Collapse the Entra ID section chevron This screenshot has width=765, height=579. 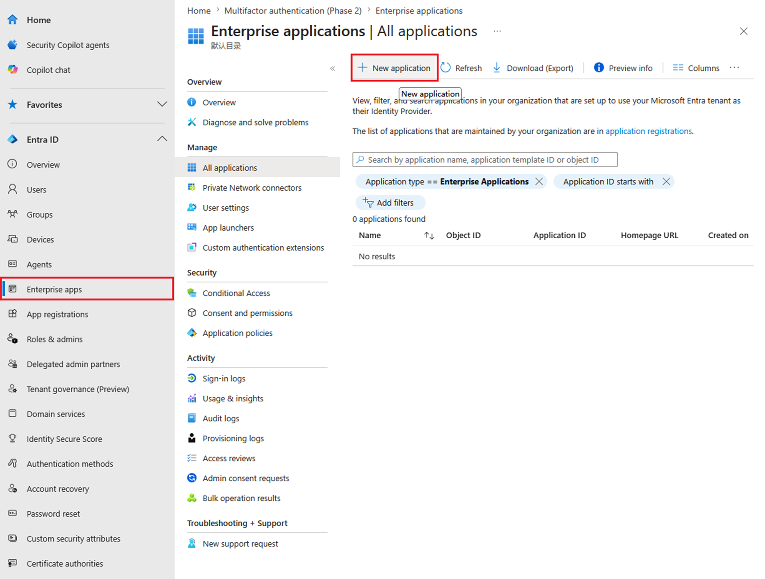(x=162, y=139)
